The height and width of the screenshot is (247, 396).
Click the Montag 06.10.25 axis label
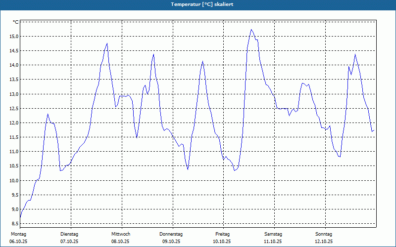pos(18,238)
